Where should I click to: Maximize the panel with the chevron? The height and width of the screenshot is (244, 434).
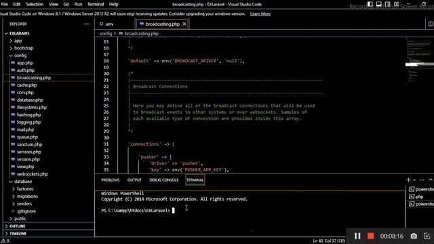pos(431,180)
